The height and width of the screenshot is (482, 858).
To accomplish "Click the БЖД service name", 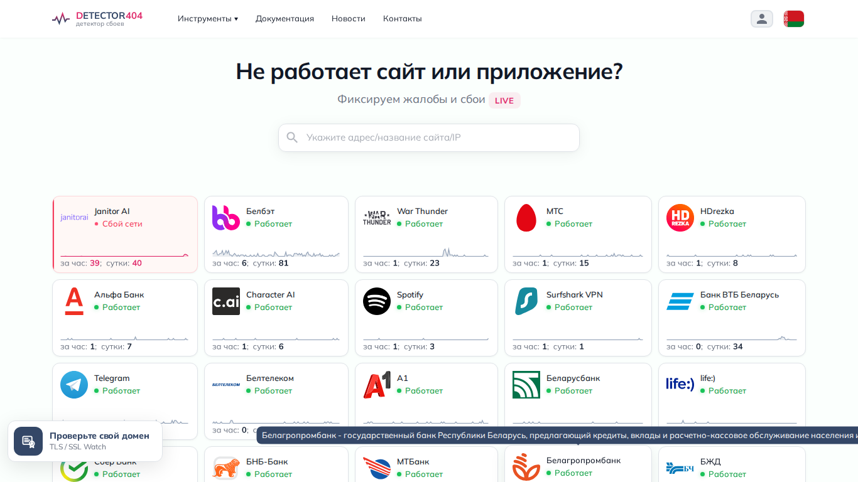I will pos(710,462).
